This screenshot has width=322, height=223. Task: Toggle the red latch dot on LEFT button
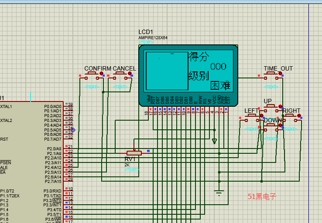(261, 115)
